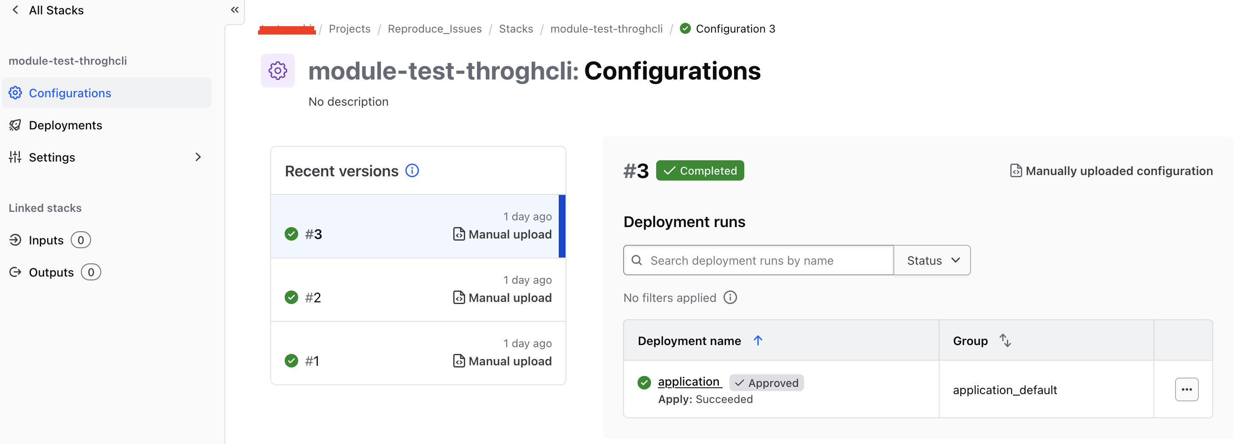The width and height of the screenshot is (1242, 444).
Task: Select configuration version #1
Action: coord(418,353)
